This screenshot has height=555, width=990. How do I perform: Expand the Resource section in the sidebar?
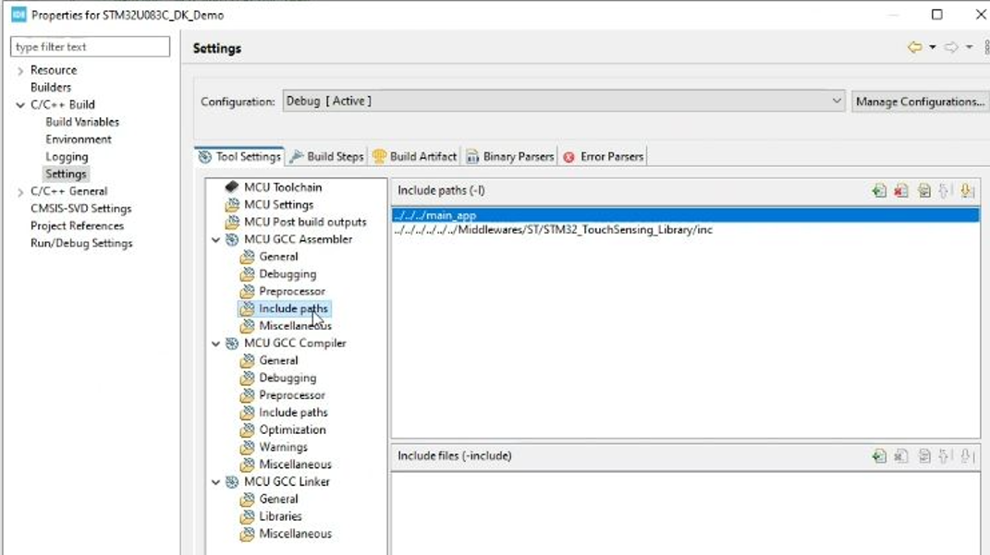click(20, 69)
